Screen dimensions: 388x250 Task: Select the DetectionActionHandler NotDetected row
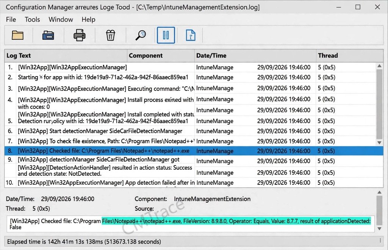(194, 171)
